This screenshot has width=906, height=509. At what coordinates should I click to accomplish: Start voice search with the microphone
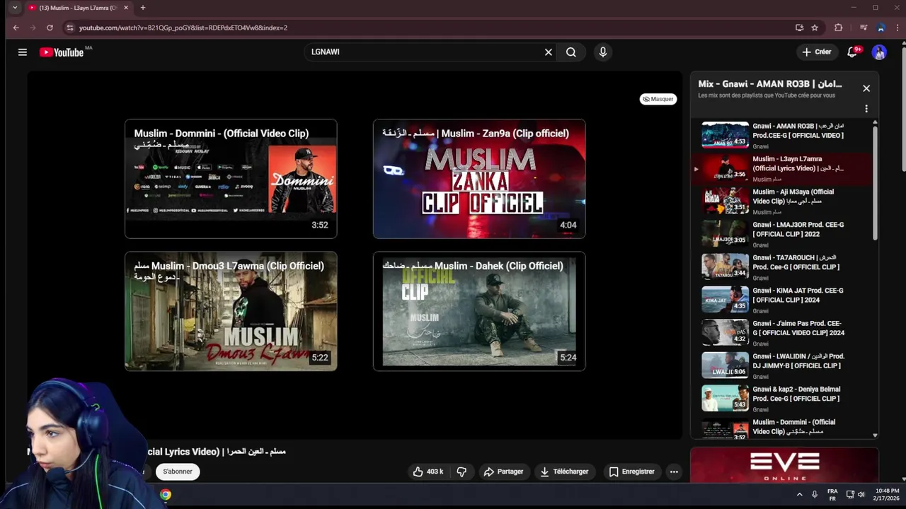[603, 52]
